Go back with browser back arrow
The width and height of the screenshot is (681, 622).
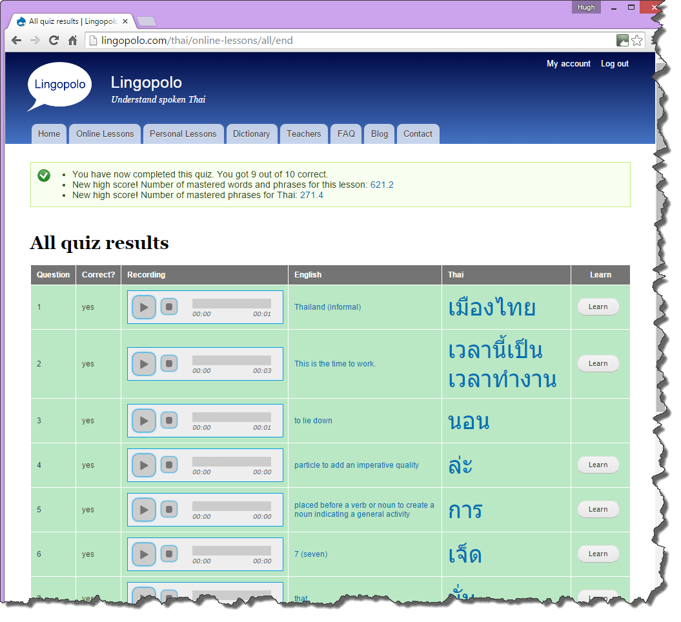pyautogui.click(x=17, y=41)
